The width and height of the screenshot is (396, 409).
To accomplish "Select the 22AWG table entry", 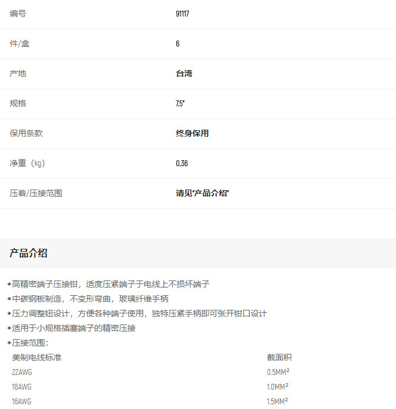I will point(22,372).
